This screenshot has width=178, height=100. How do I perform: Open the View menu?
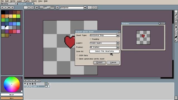click(x=40, y=1)
